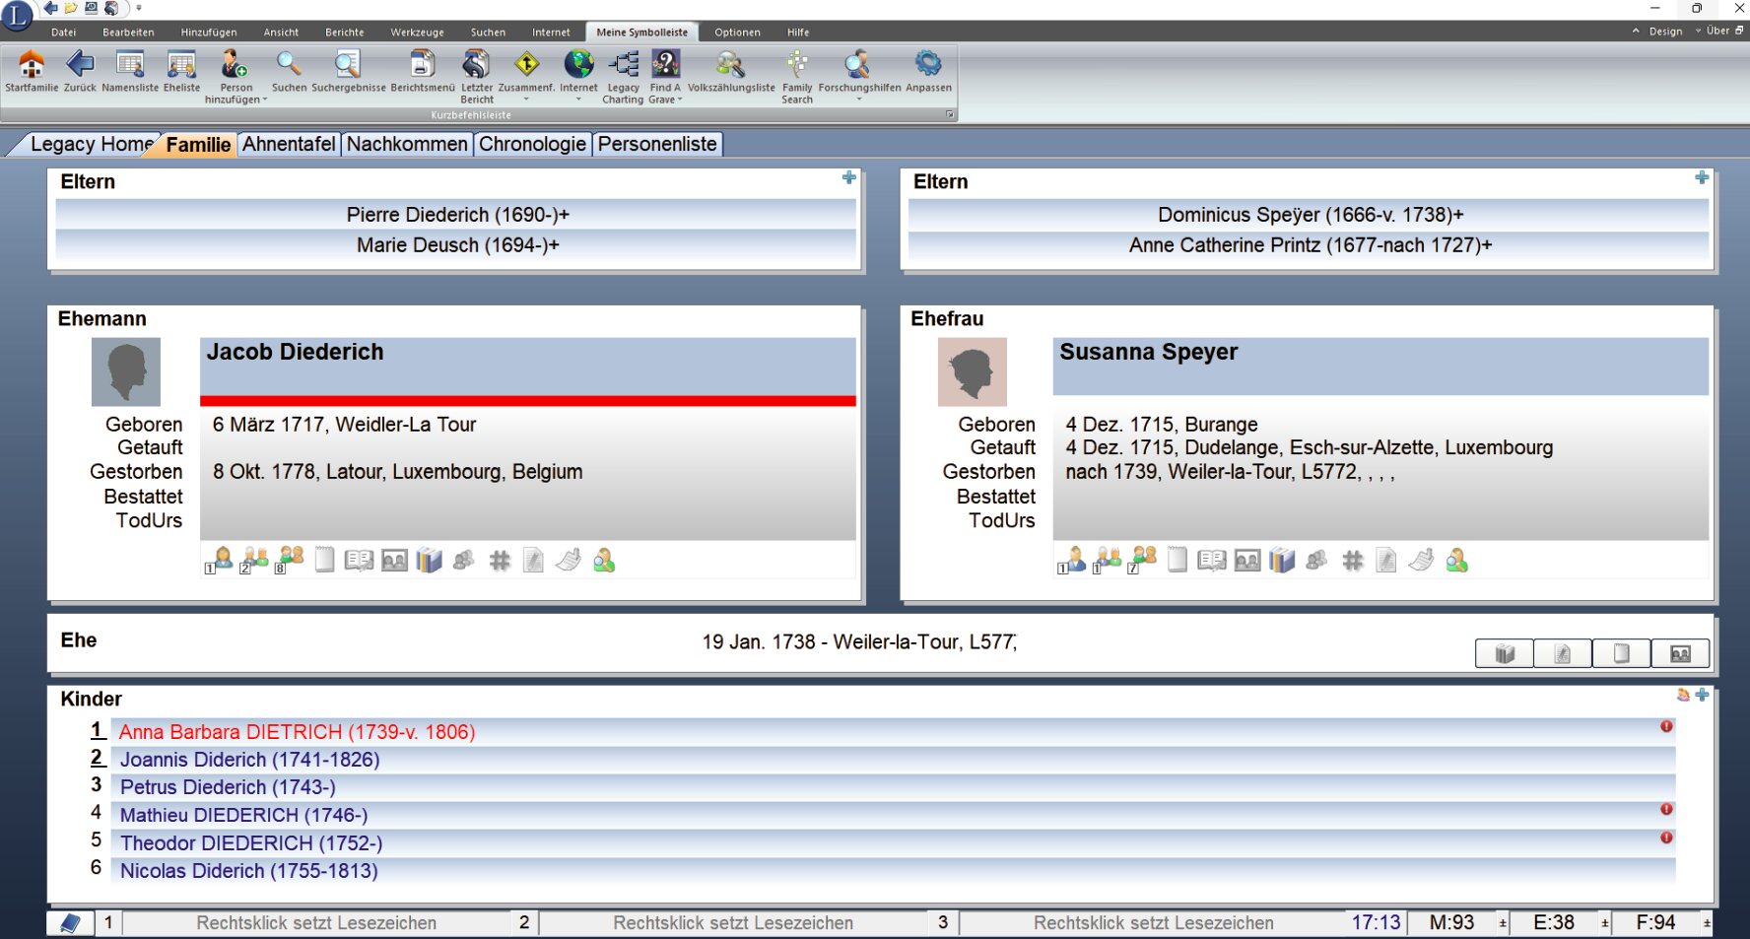The height and width of the screenshot is (939, 1750).
Task: Open Family Search from the toolbar
Action: pos(796,66)
